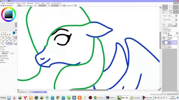Screen dimensions: 179x100
Task: Switch to Recordin... taskbar window
Action: pyautogui.click(x=148, y=97)
